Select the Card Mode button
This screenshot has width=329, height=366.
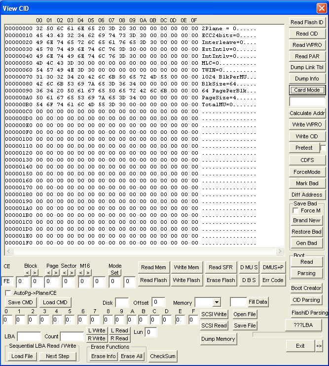(x=307, y=90)
